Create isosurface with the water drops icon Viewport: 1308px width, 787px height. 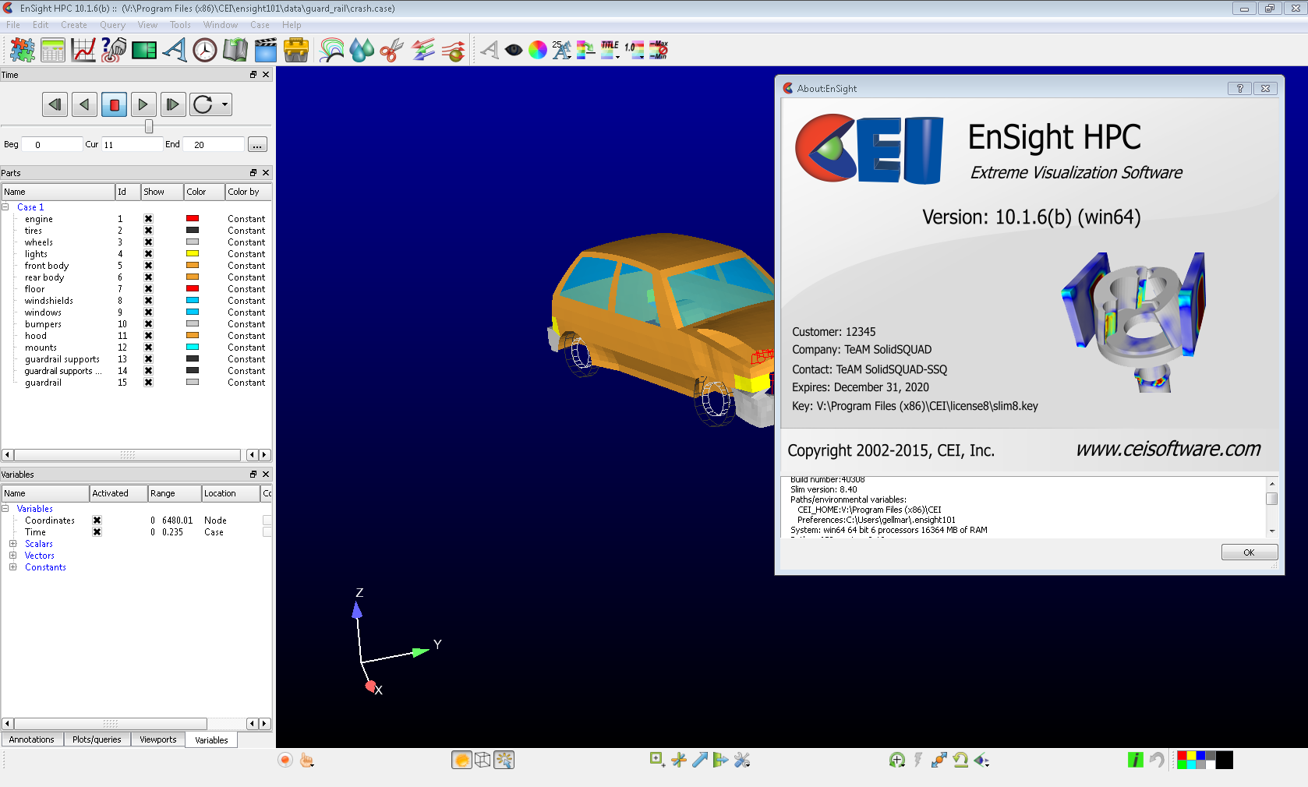click(362, 50)
